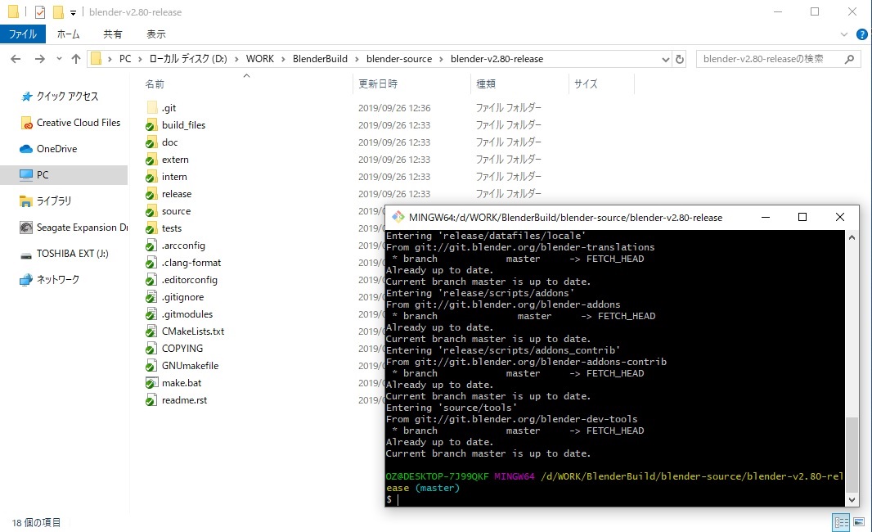
Task: Click the search magnifier icon
Action: (849, 59)
